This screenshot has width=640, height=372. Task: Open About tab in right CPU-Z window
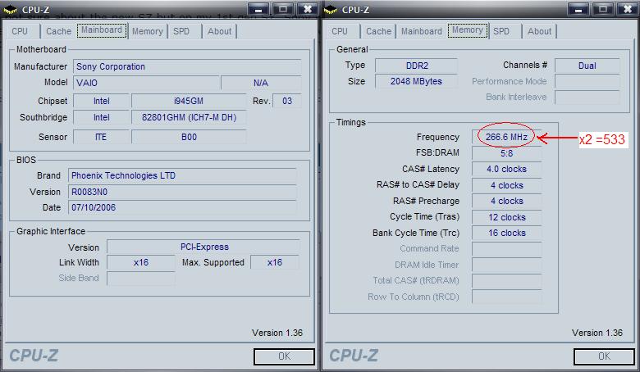539,31
